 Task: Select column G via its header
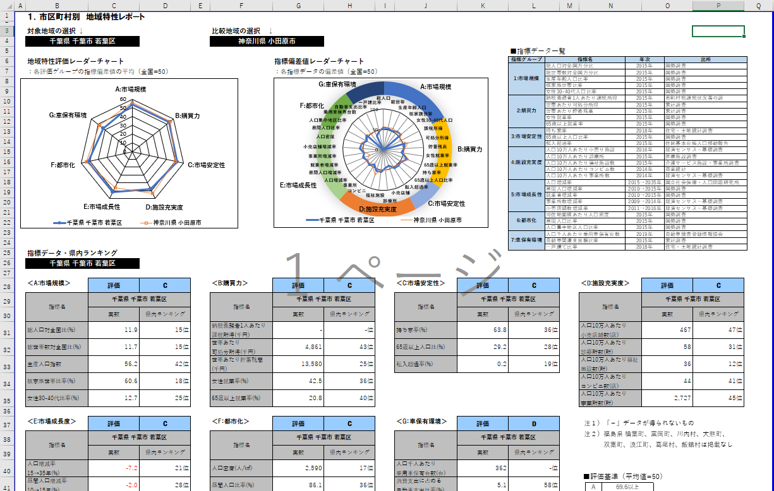tap(299, 6)
